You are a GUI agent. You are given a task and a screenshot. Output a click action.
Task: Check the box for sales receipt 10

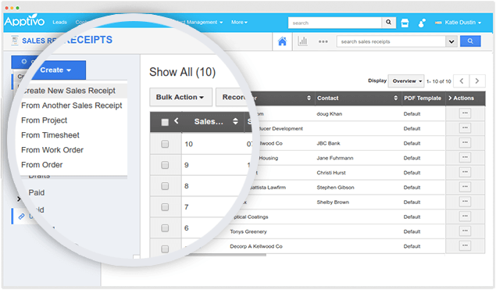165,144
